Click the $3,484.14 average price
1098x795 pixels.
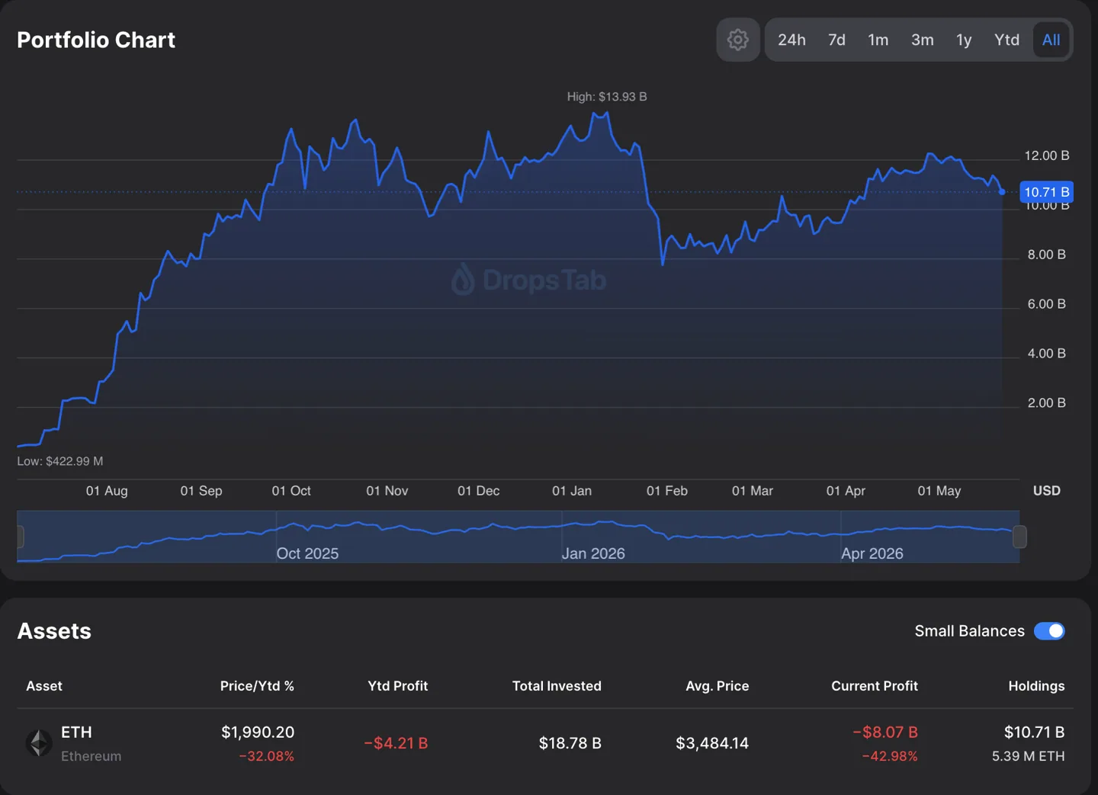712,743
